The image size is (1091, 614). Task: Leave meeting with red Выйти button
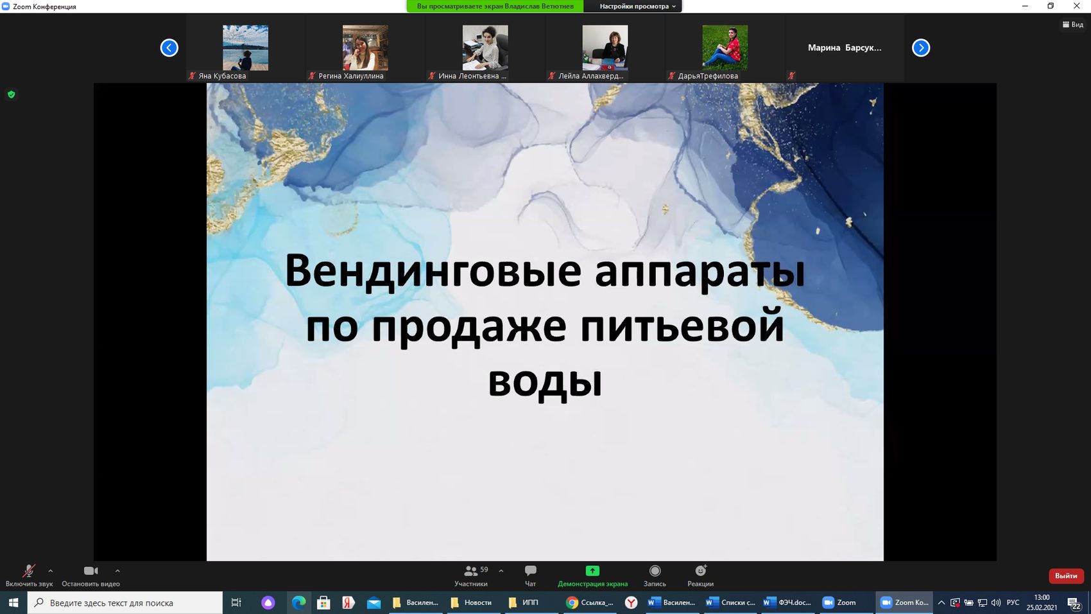(x=1065, y=575)
